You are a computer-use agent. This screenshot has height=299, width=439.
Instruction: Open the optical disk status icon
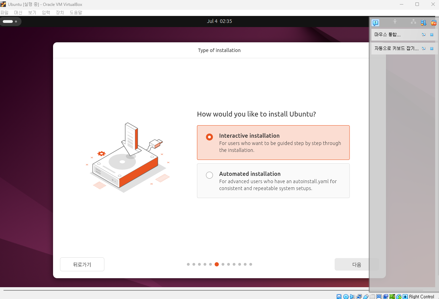coord(346,297)
